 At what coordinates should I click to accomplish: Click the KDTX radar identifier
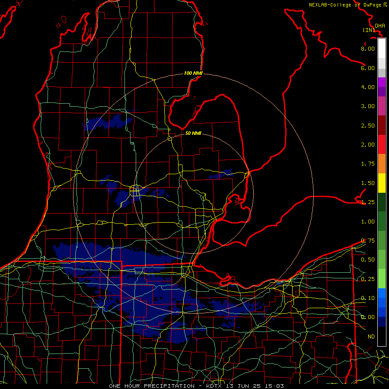coord(214,386)
